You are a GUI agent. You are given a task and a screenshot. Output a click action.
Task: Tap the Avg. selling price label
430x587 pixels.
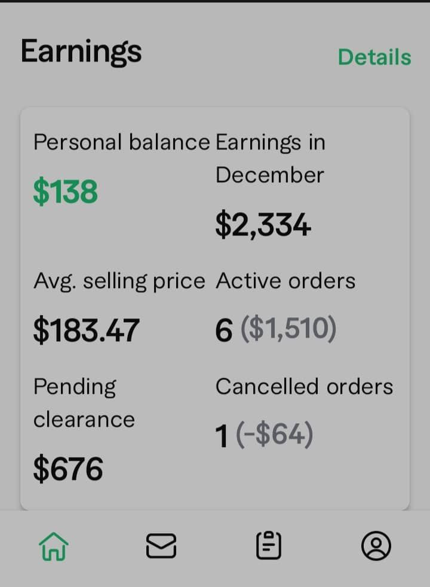click(x=119, y=281)
